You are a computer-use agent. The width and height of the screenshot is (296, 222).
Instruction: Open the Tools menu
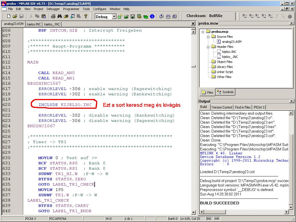click(86, 9)
